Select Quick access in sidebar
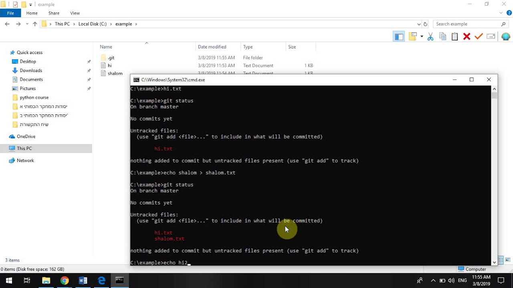Viewport: 513px width, 288px height. pyautogui.click(x=29, y=52)
